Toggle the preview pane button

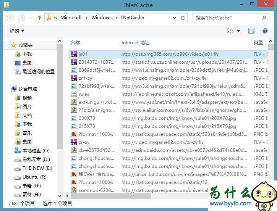point(251,31)
